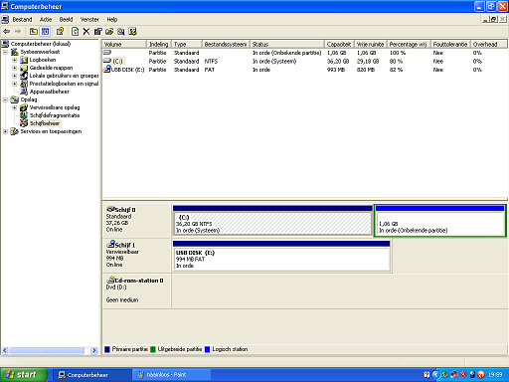Click the Cd-rom-station 0 drive icon
This screenshot has width=509, height=382.
[x=110, y=280]
